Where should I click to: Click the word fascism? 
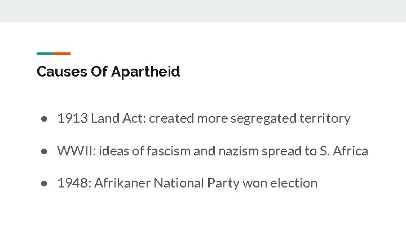coord(169,151)
